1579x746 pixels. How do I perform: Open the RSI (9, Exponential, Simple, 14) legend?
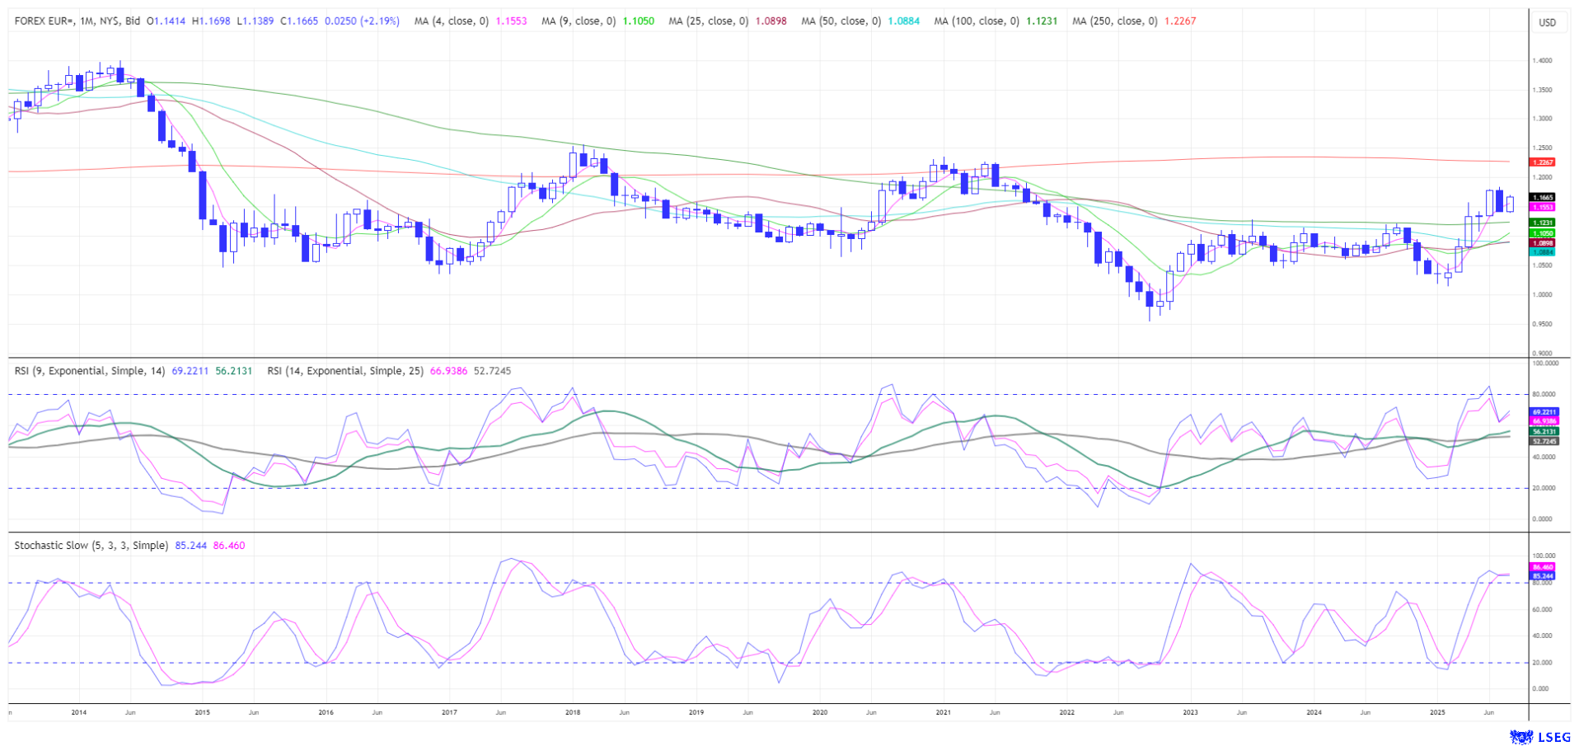90,371
